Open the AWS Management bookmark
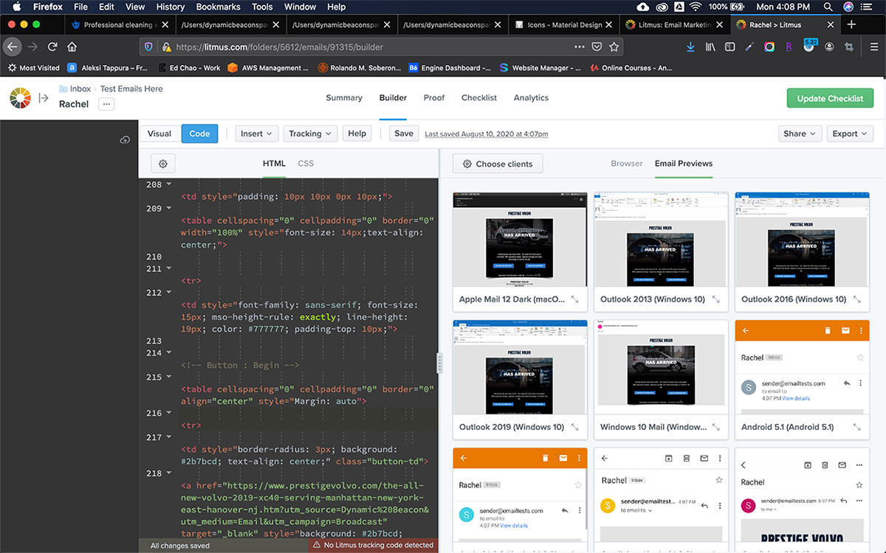Screen dimensions: 886x553 269,68
